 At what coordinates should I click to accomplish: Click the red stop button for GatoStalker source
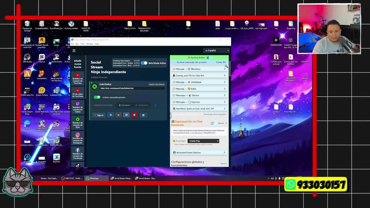[x=134, y=115]
